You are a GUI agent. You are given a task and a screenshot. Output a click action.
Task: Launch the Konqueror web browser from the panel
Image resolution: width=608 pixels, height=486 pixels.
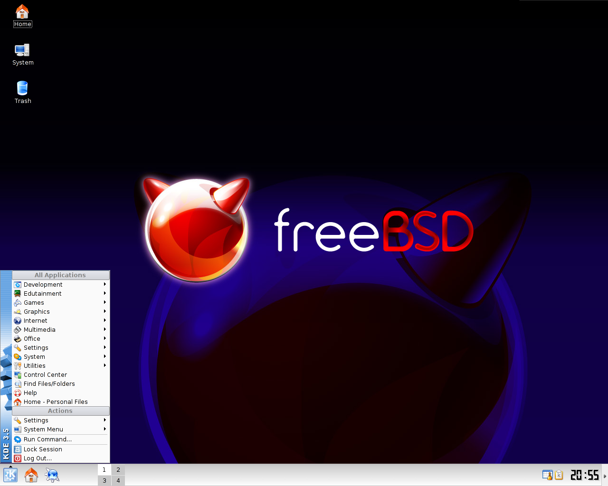(x=52, y=475)
